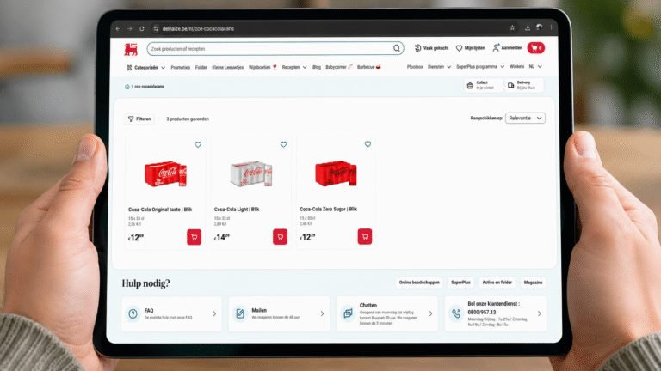Favorite Coca-Cola Zero Sugar with heart
The width and height of the screenshot is (661, 371).
(x=368, y=144)
